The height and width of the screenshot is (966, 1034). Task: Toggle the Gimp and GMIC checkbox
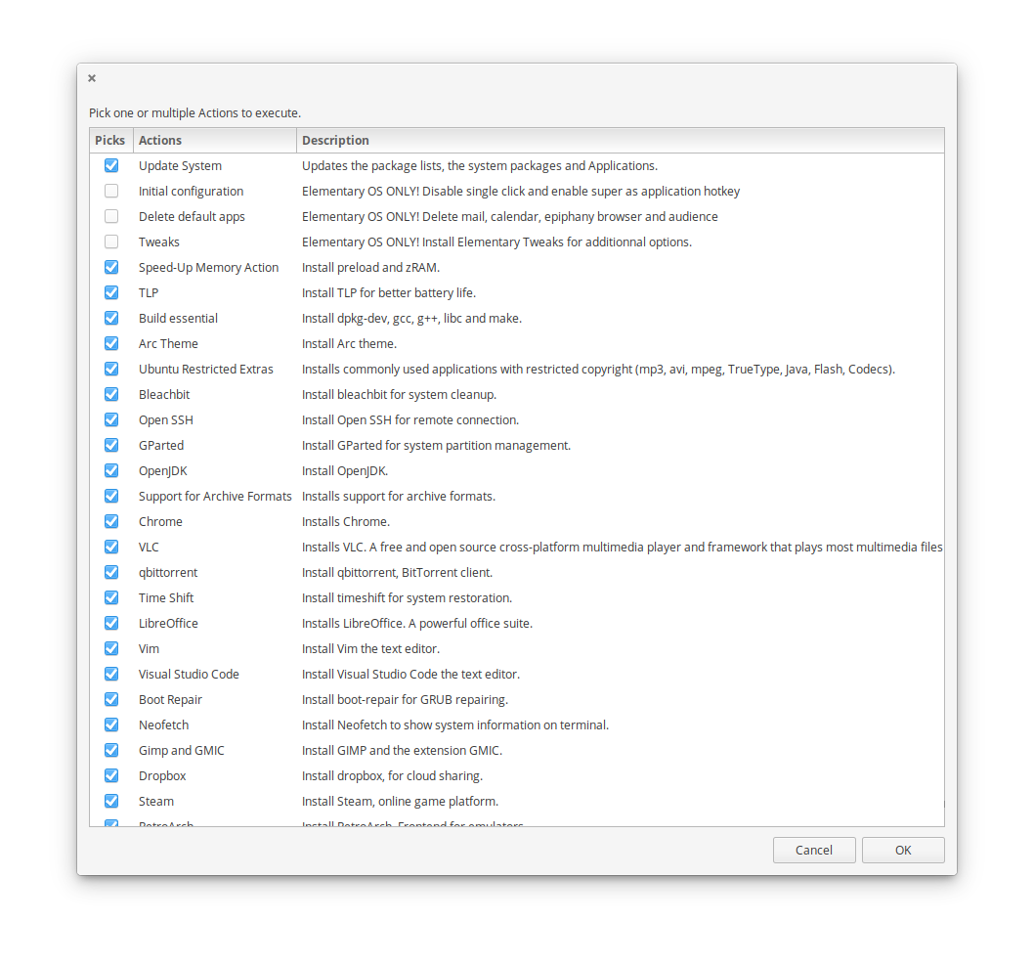pos(111,750)
